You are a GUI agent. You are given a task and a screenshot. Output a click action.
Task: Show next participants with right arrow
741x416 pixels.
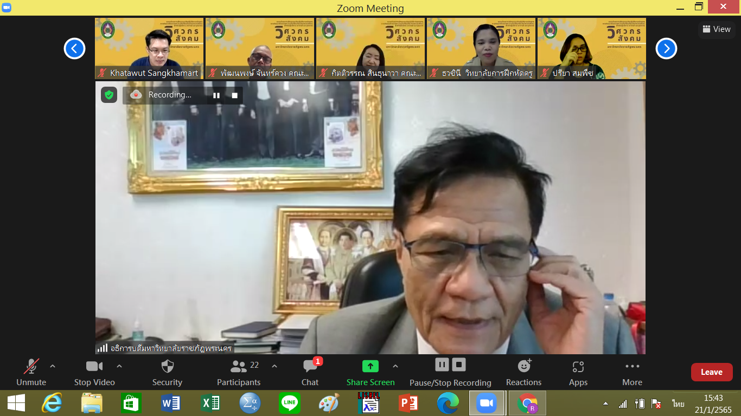click(x=666, y=49)
